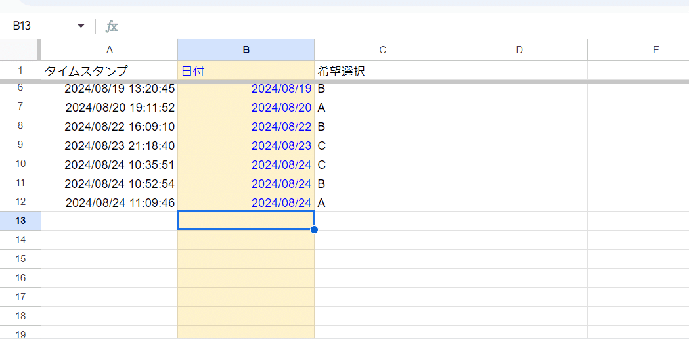Viewport: 689px width, 339px height.
Task: Click the 希望選択 header cell
Action: 383,71
